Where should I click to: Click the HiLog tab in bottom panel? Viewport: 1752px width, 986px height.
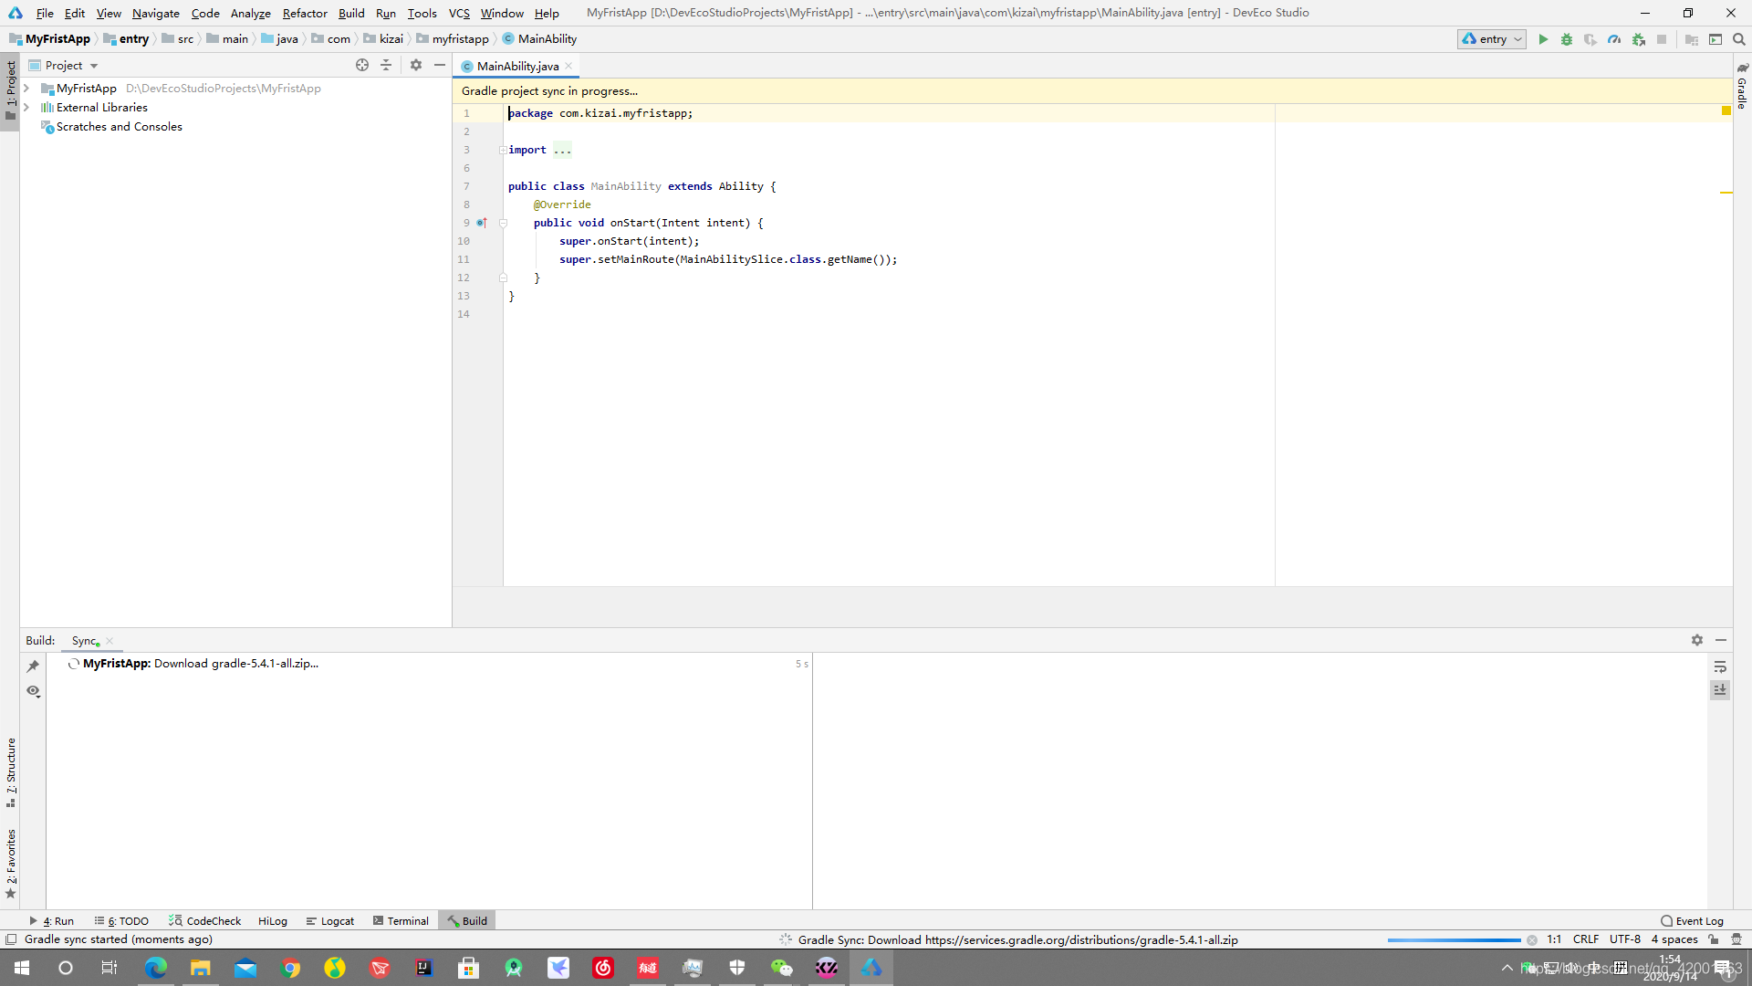click(x=271, y=919)
